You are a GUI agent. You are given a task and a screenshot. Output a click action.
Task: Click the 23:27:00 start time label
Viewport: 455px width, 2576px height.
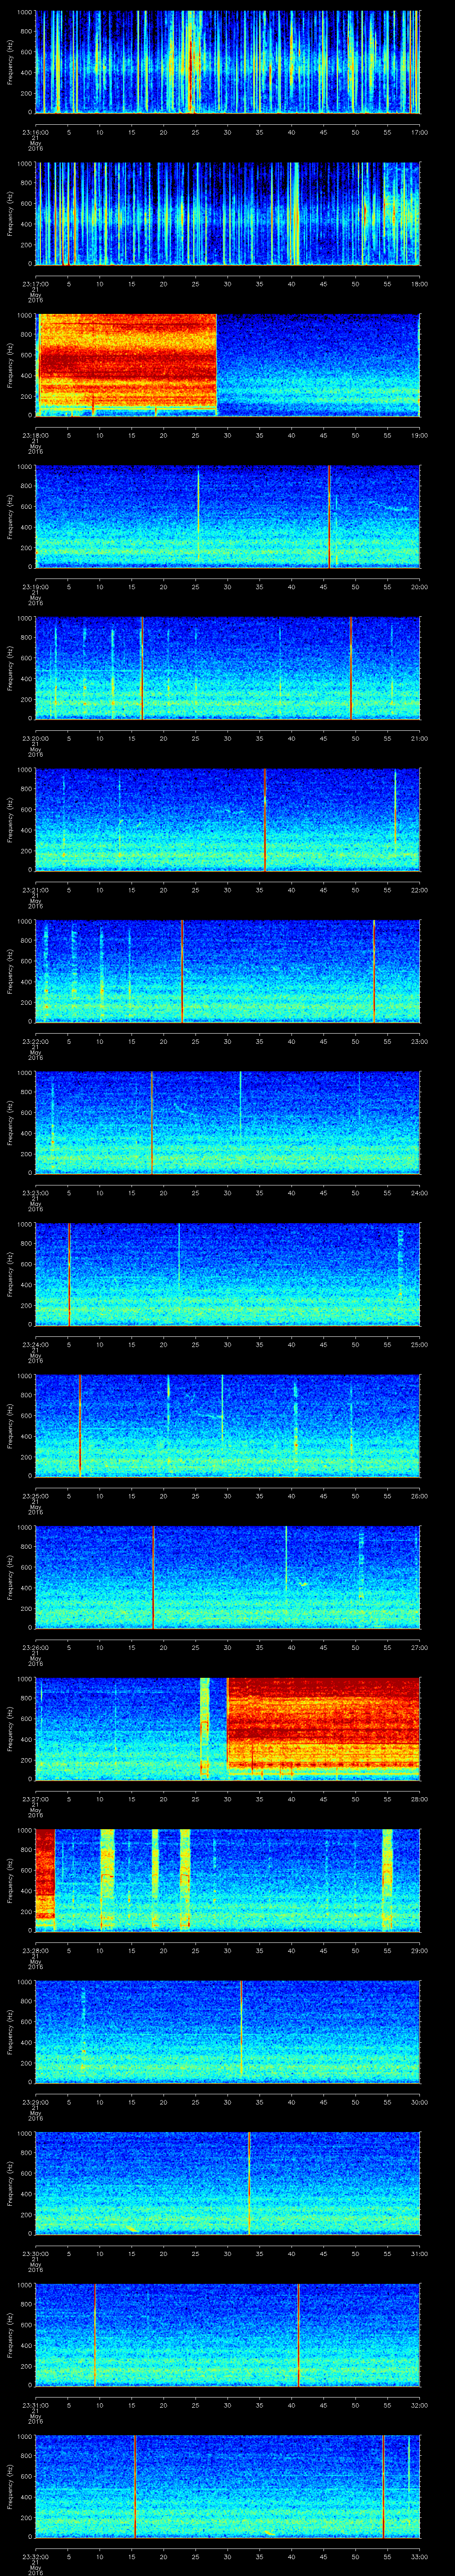(x=35, y=1799)
